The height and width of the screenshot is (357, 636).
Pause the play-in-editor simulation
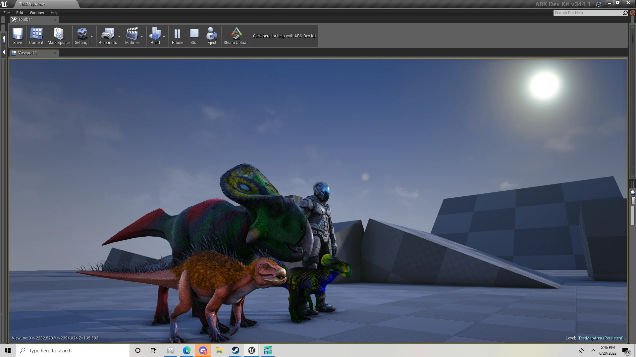[178, 36]
